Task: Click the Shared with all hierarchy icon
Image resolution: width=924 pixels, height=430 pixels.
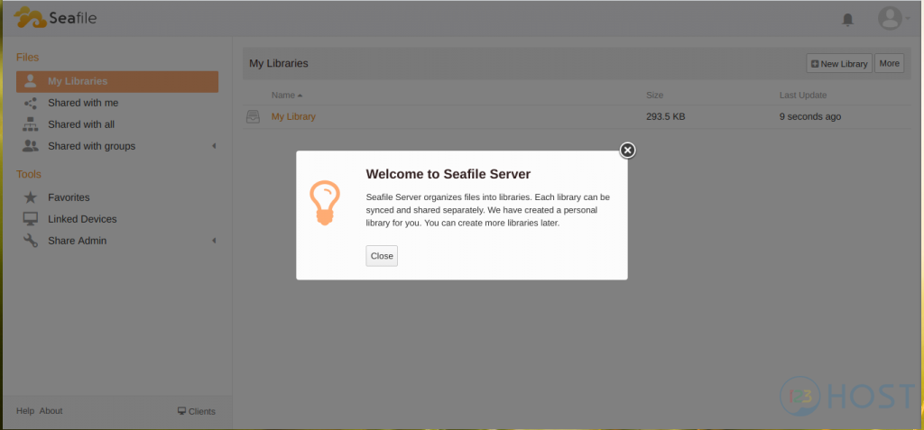Action: pyautogui.click(x=30, y=124)
